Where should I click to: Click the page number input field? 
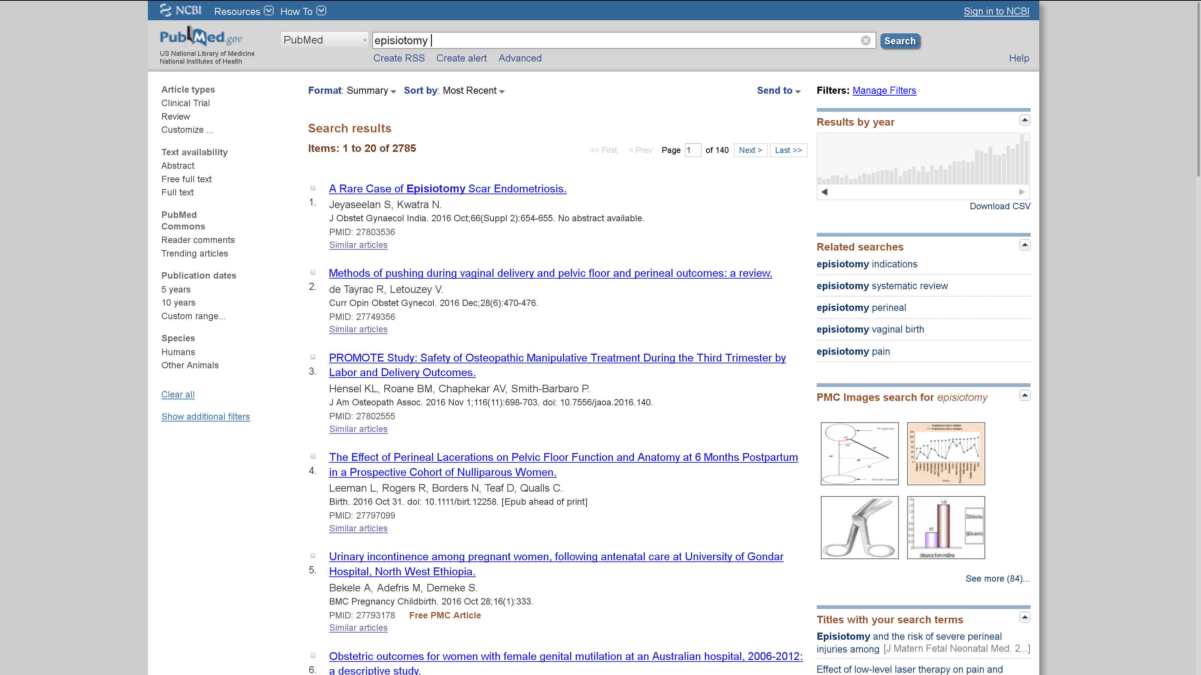point(692,150)
